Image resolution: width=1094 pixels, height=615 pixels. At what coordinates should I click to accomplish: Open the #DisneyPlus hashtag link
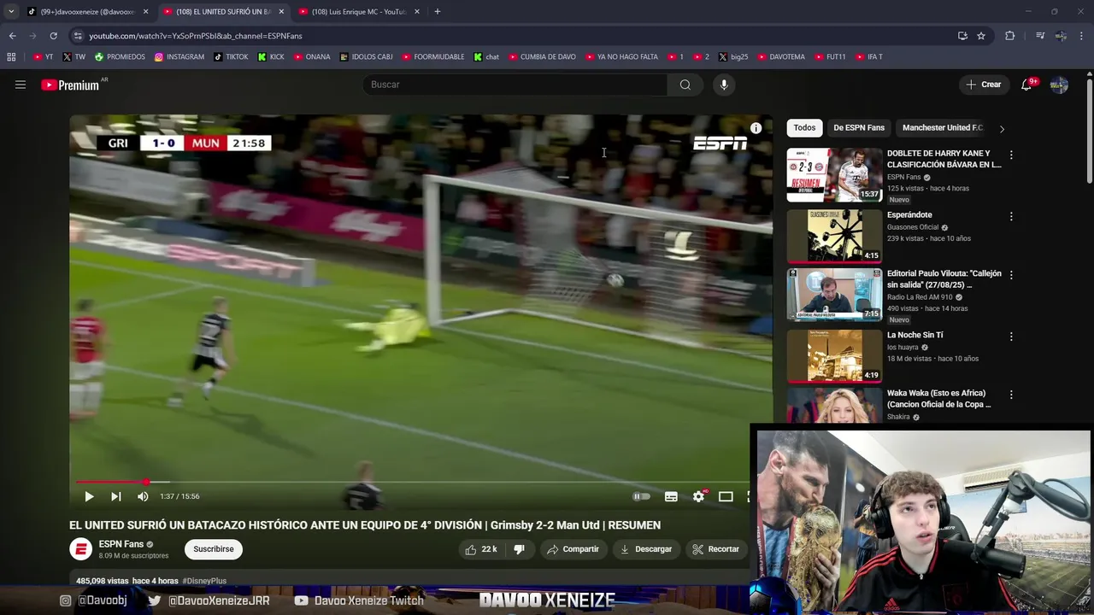(x=204, y=581)
